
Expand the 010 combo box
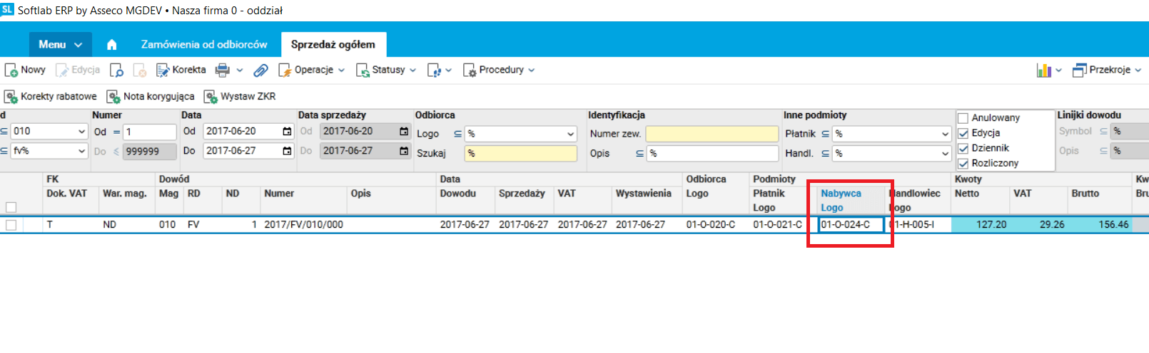click(81, 132)
